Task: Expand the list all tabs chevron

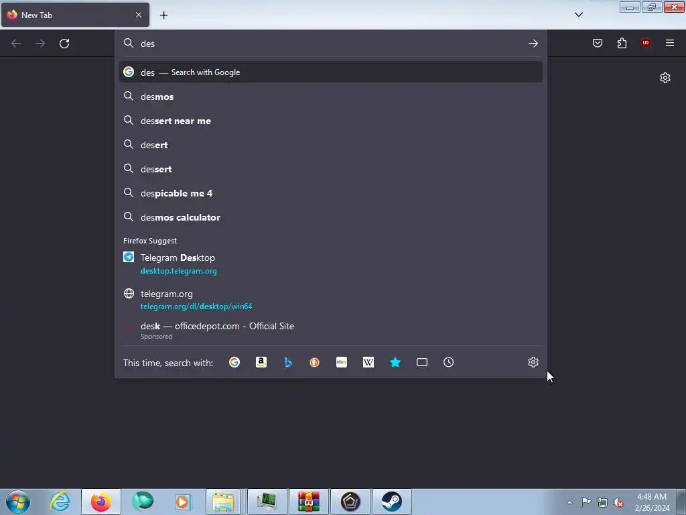Action: [578, 15]
